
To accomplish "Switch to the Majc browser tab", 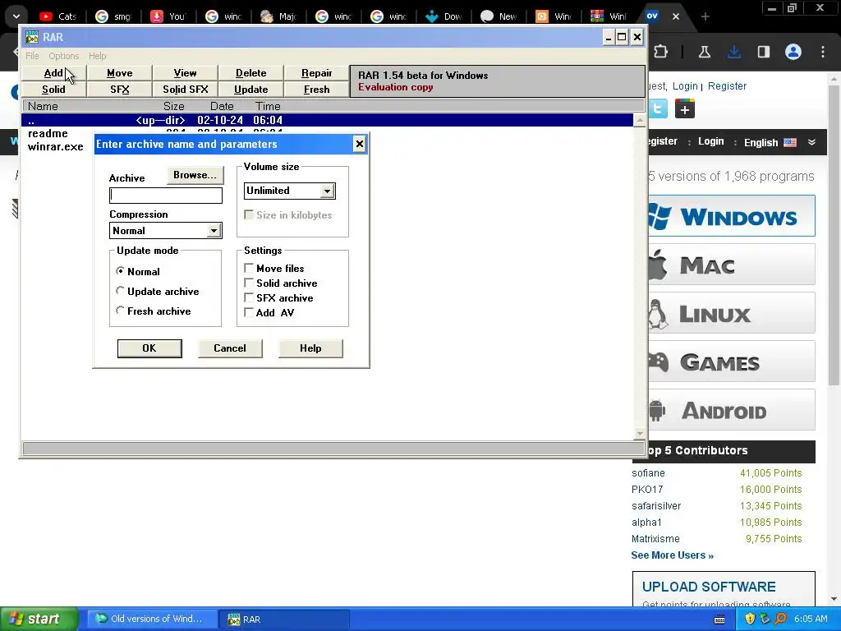I will (279, 16).
